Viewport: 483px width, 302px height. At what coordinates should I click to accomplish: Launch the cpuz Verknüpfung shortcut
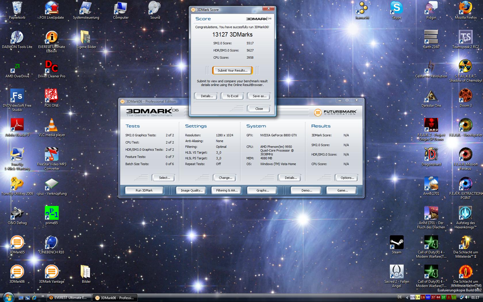point(51,186)
